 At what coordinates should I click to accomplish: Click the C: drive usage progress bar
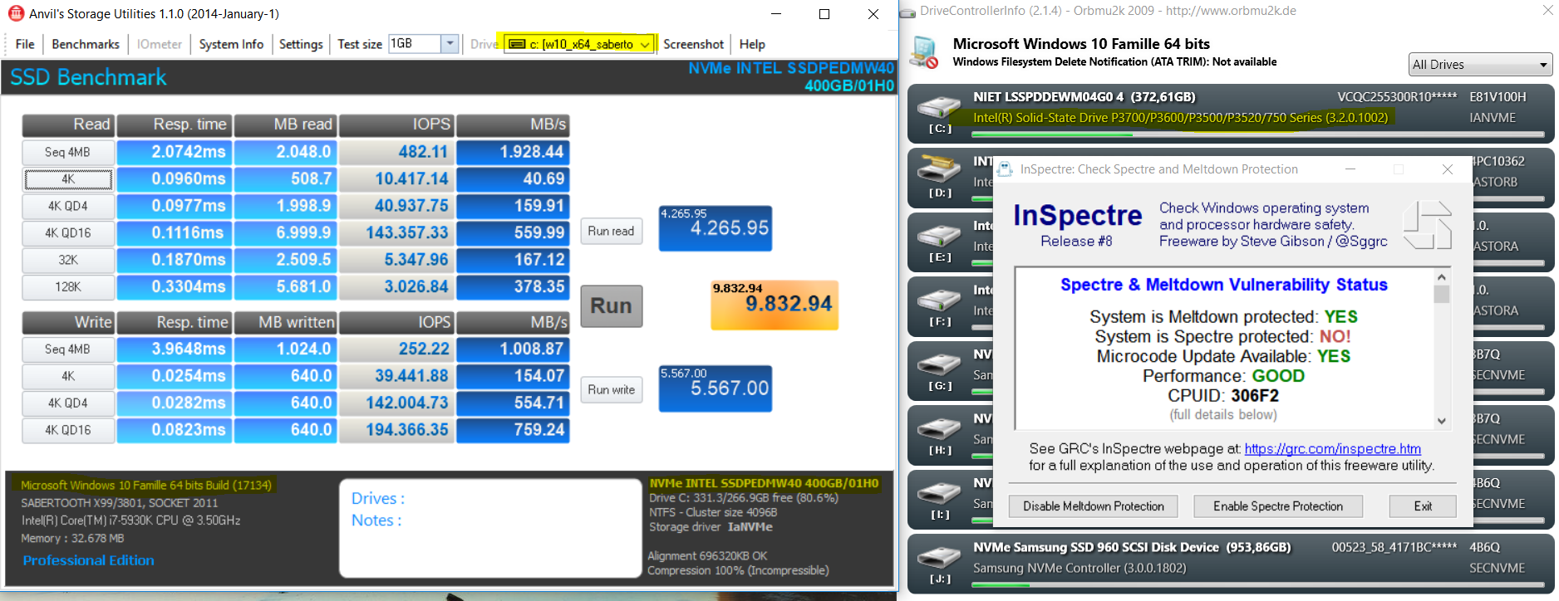[1257, 134]
